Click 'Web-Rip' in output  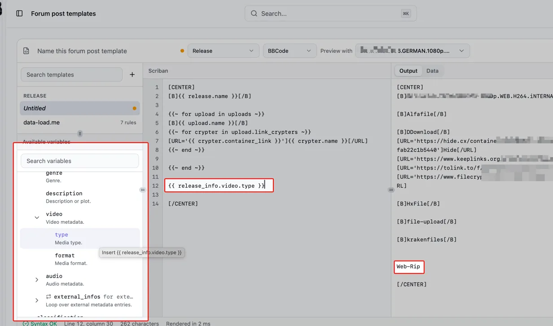click(408, 266)
